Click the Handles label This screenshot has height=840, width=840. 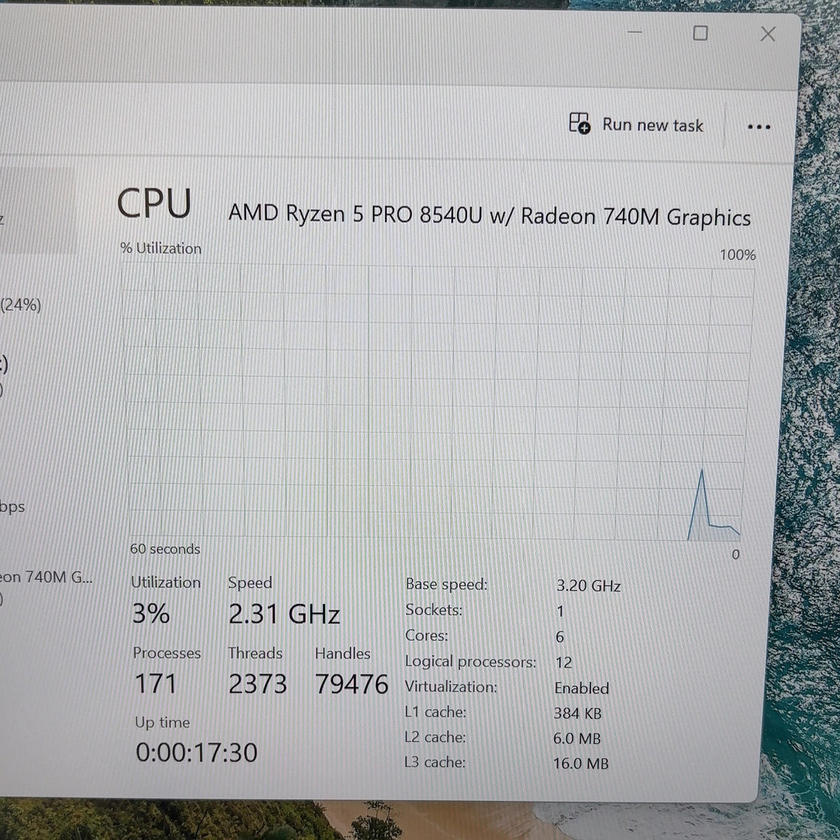pyautogui.click(x=342, y=653)
